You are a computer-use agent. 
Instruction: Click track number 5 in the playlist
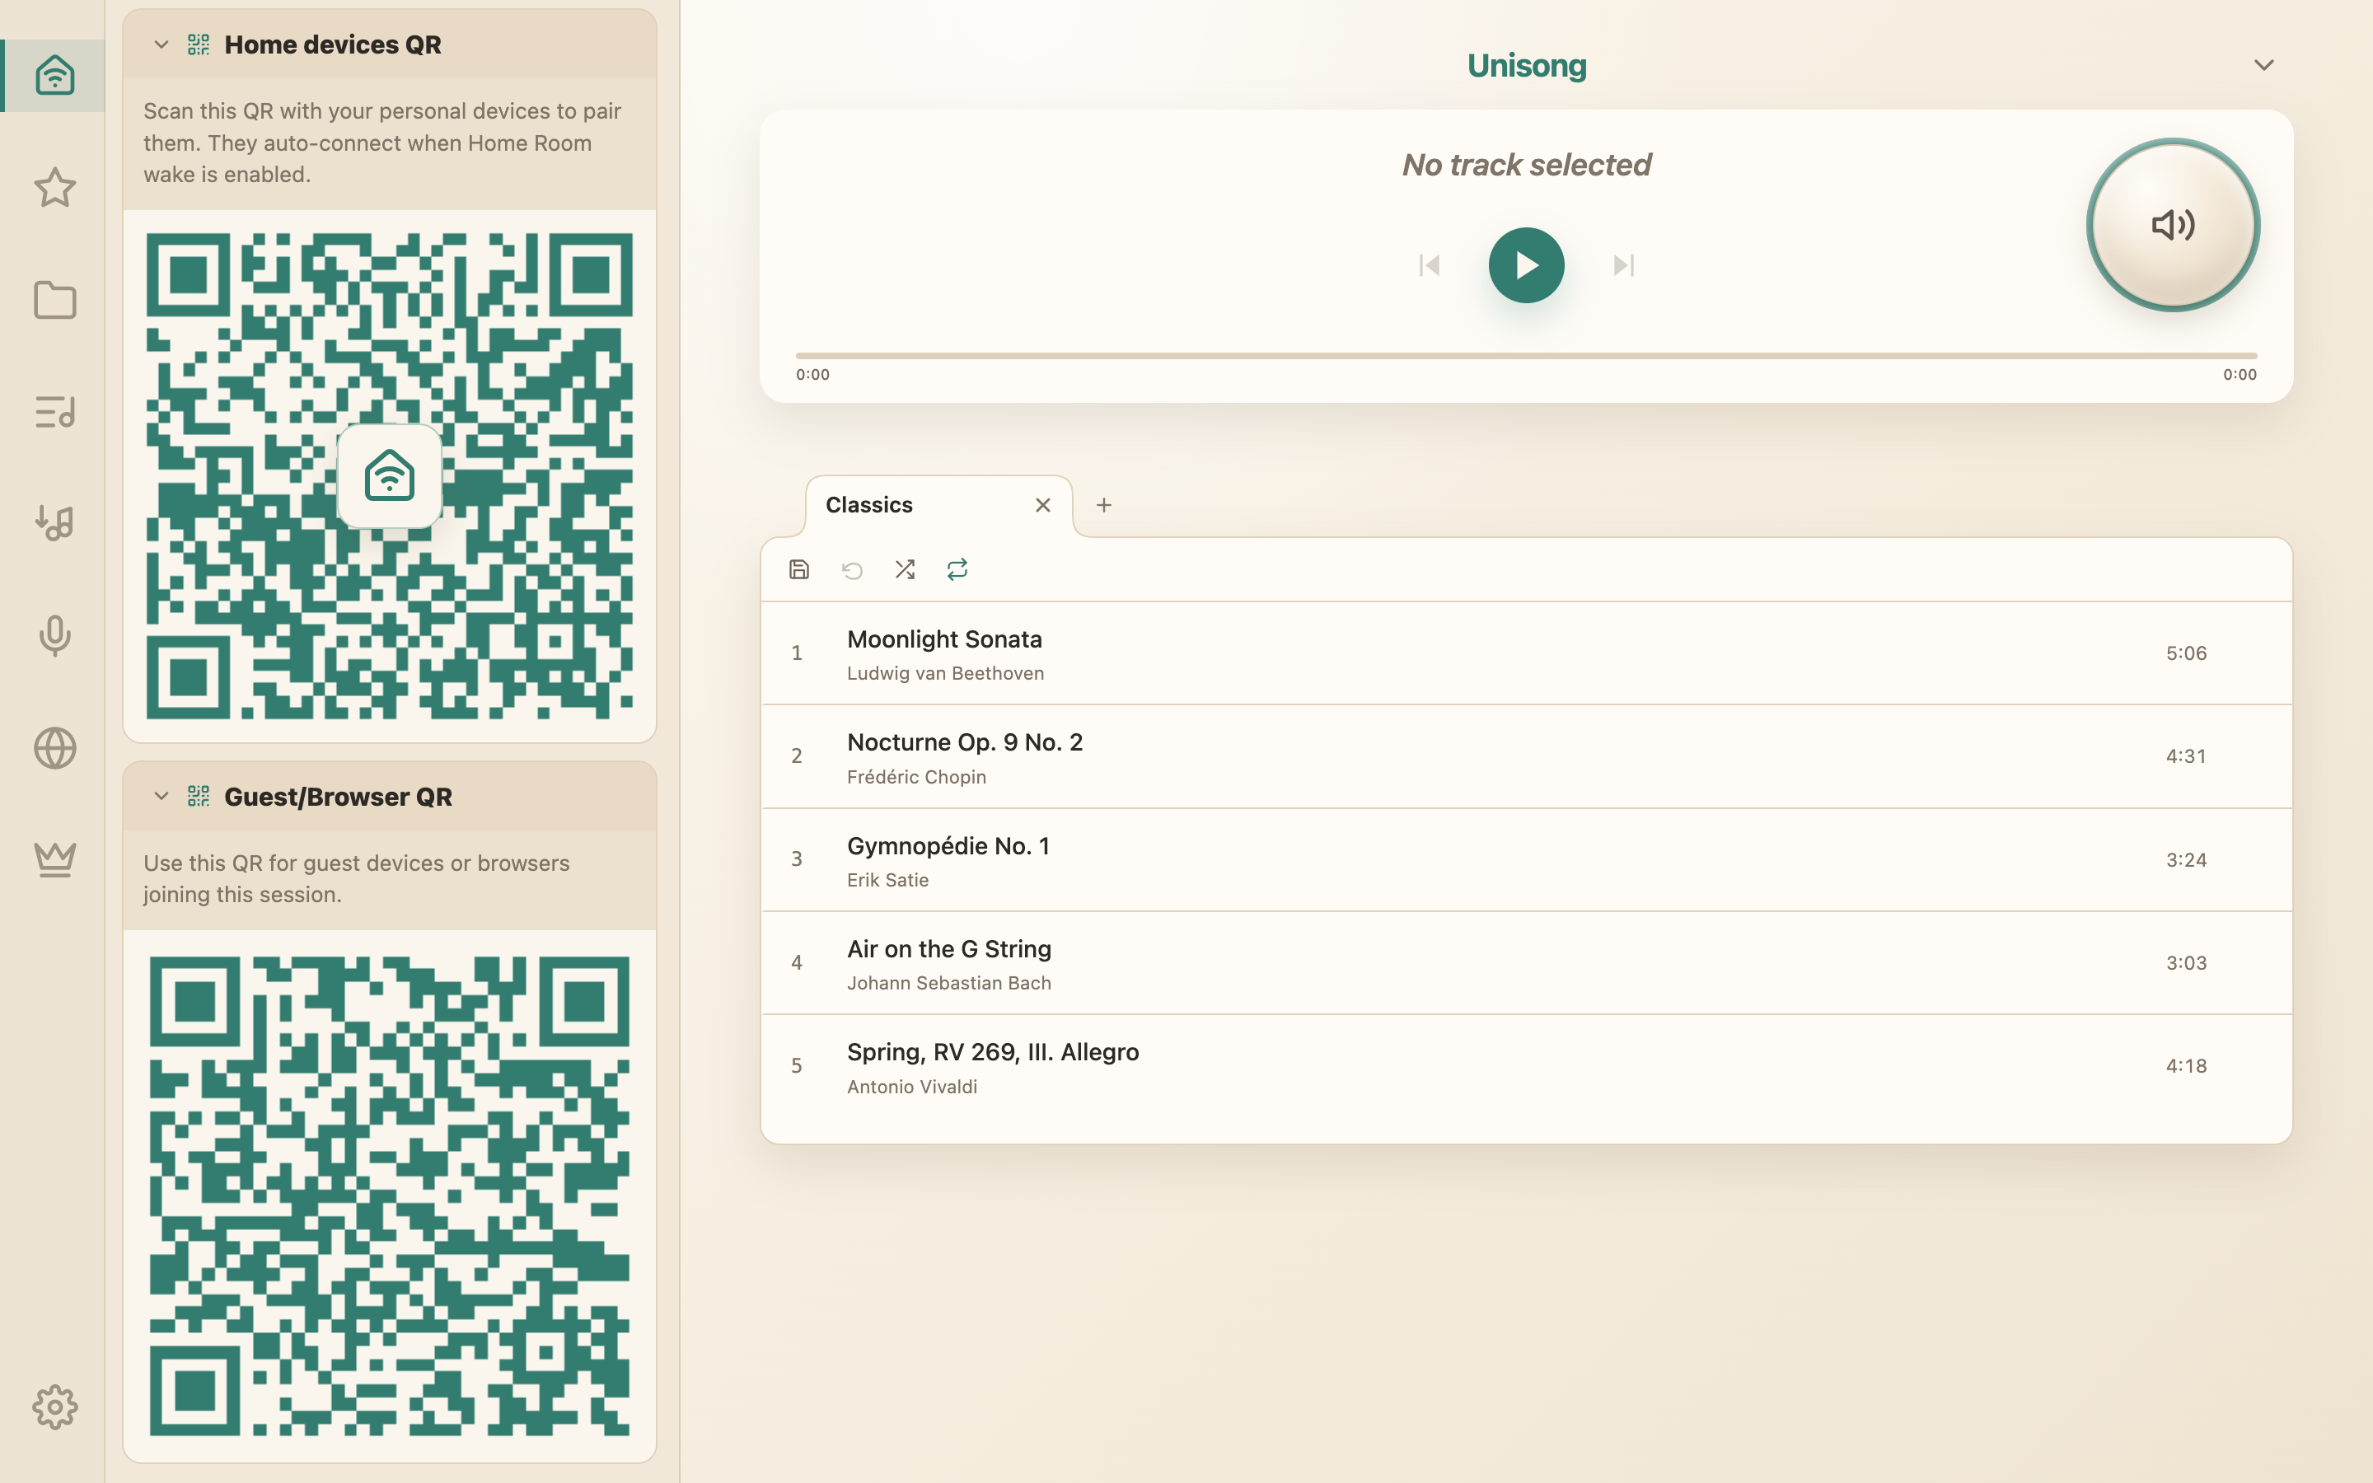pyautogui.click(x=798, y=1066)
